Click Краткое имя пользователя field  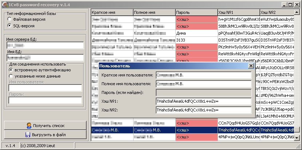204,75
